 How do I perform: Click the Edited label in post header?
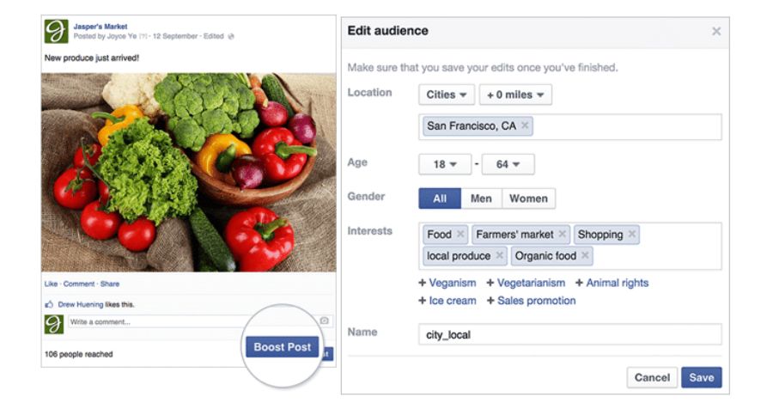[214, 36]
